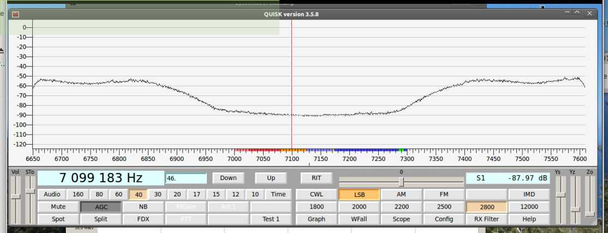
Task: Toggle the Spot button
Action: pos(58,219)
